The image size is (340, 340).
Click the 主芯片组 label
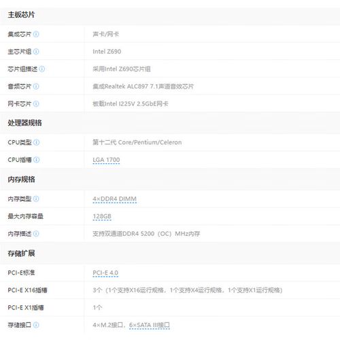point(19,52)
